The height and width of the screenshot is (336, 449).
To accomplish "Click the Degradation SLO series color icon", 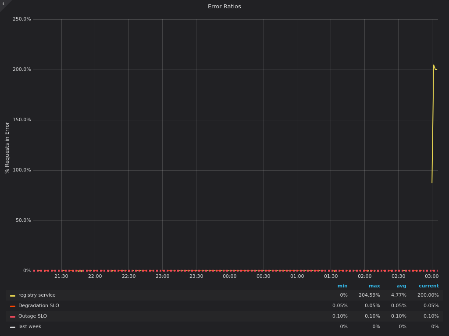I will (13, 306).
